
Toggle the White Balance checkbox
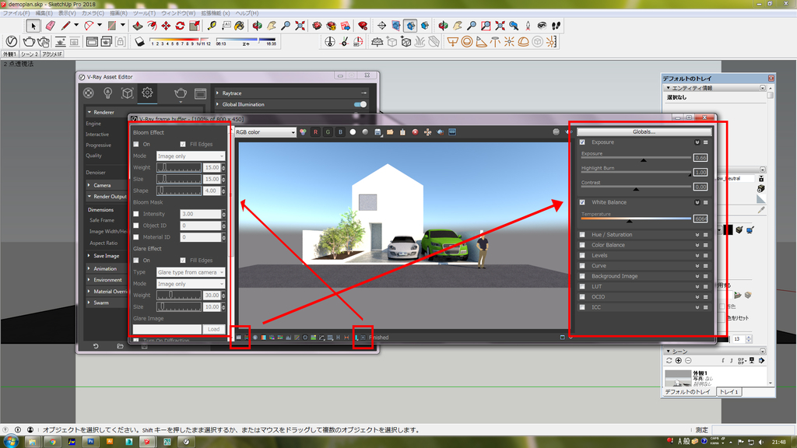pos(582,202)
